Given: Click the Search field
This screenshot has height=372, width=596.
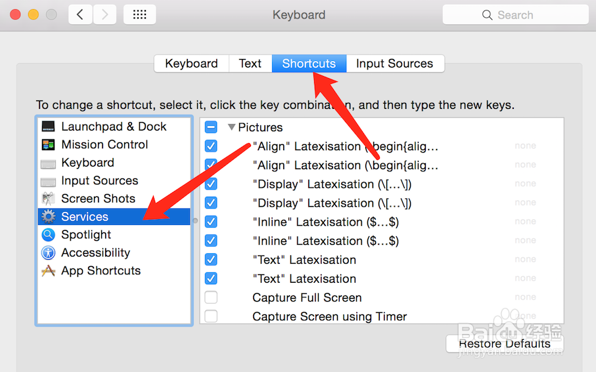Looking at the screenshot, I should [515, 14].
